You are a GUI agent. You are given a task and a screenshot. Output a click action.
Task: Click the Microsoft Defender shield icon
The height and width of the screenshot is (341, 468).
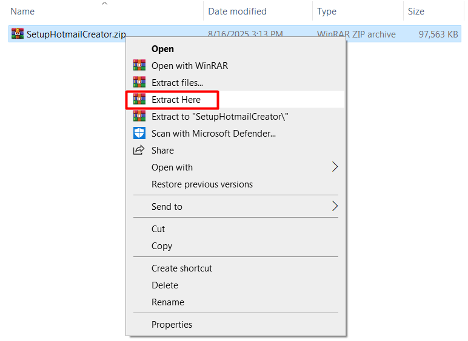coord(139,133)
